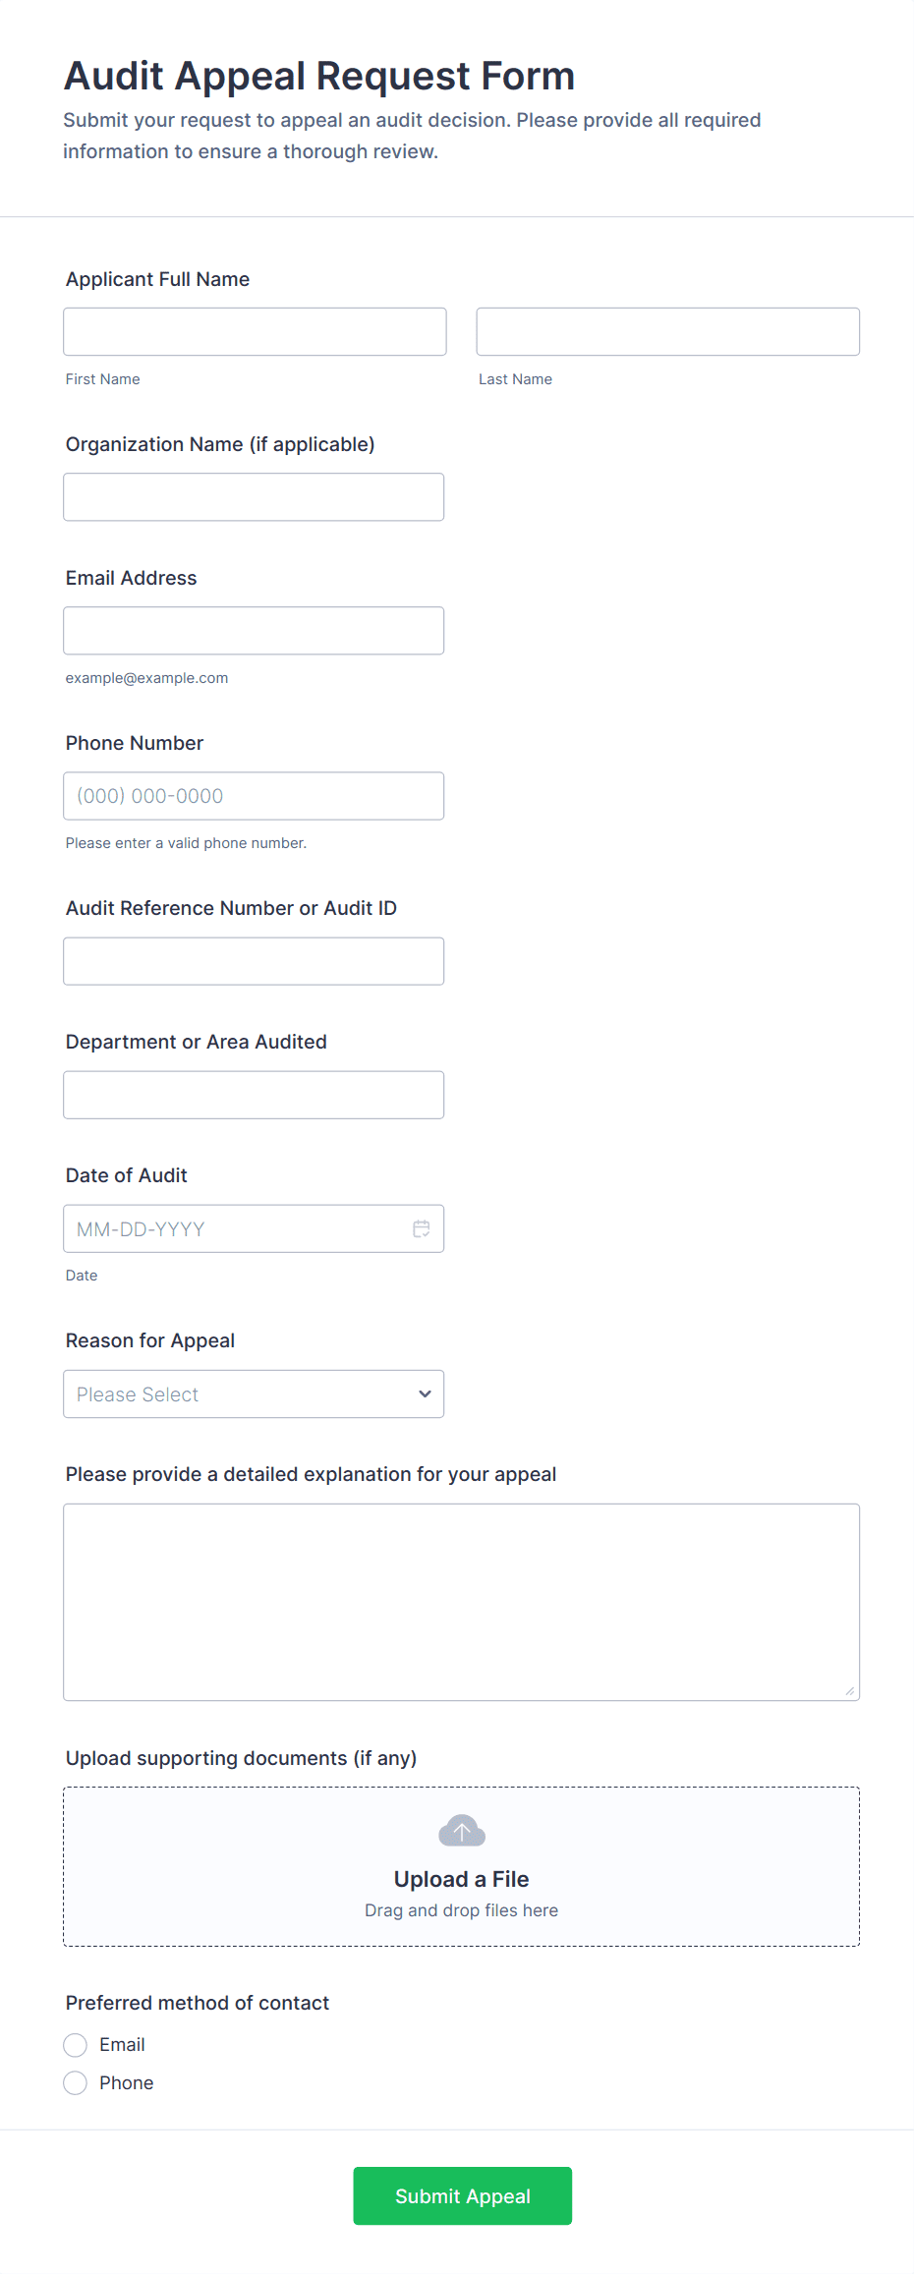914x2274 pixels.
Task: Focus the Phone Number input
Action: tap(254, 796)
